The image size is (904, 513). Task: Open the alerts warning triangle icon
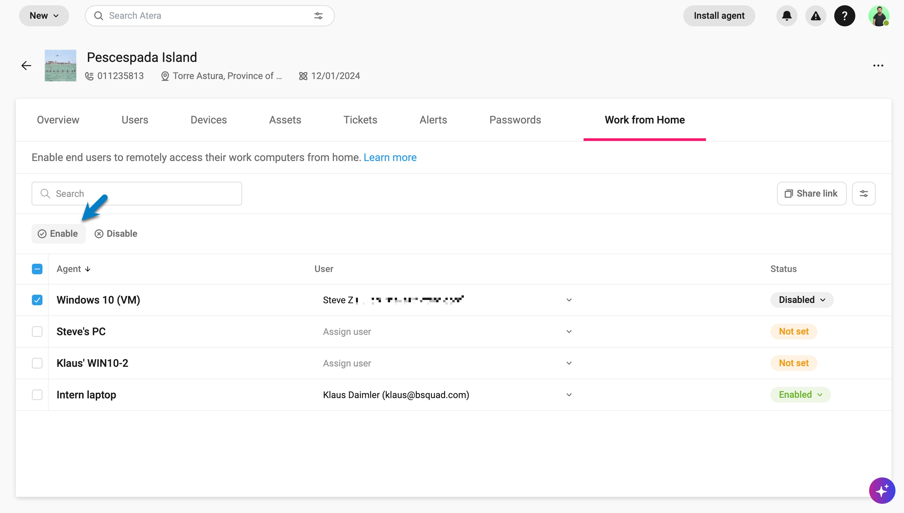tap(816, 16)
